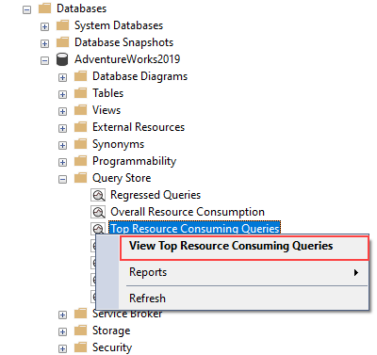Screen dimensions: 377x355
Task: Click the Database Snapshots folder icon
Action: coord(62,42)
